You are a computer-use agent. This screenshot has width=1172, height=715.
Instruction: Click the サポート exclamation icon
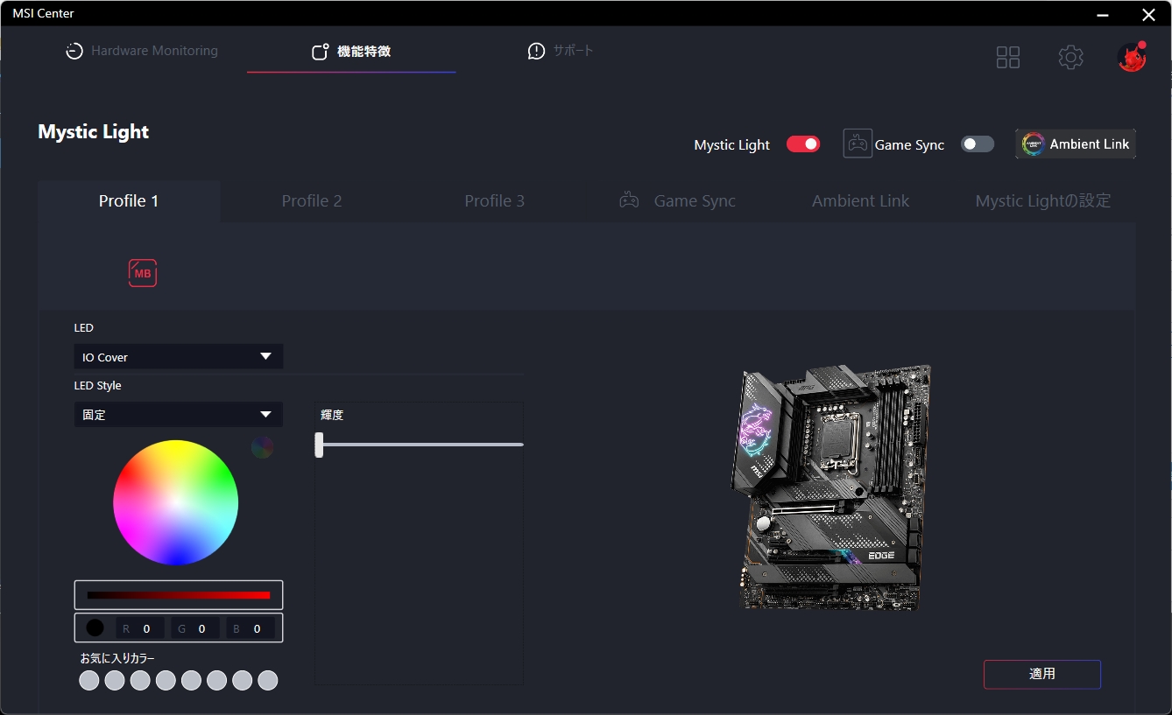point(535,51)
